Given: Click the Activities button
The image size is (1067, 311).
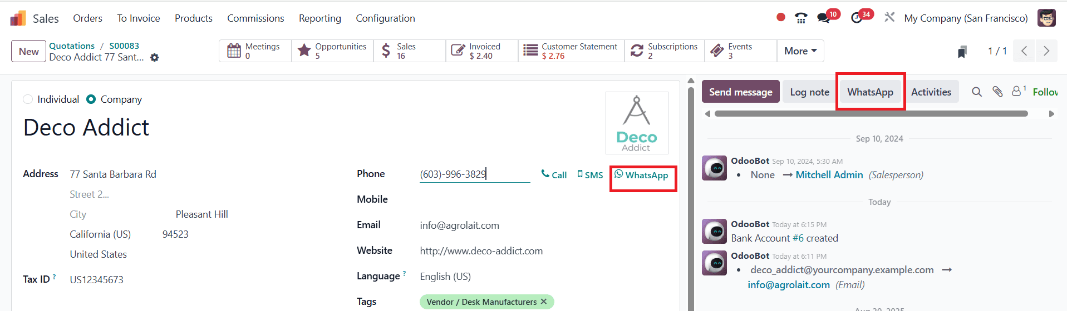Looking at the screenshot, I should click(931, 92).
